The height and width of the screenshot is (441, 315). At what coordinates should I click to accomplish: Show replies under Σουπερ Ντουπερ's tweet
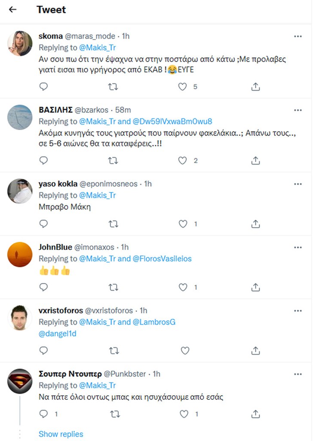pyautogui.click(x=61, y=434)
